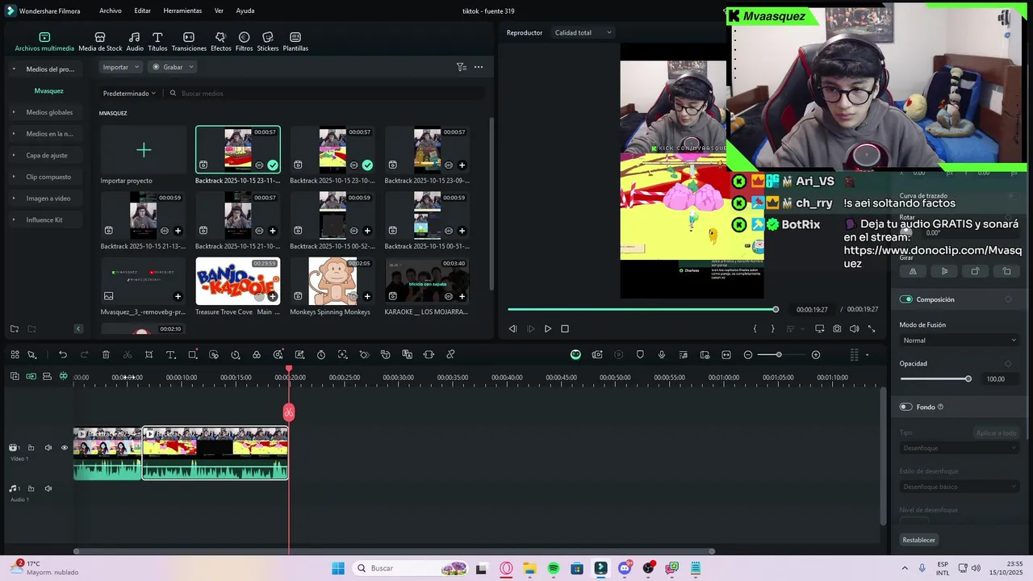Open three-dot more options in media panel
Screen dimensions: 1033x581
pyautogui.click(x=479, y=67)
